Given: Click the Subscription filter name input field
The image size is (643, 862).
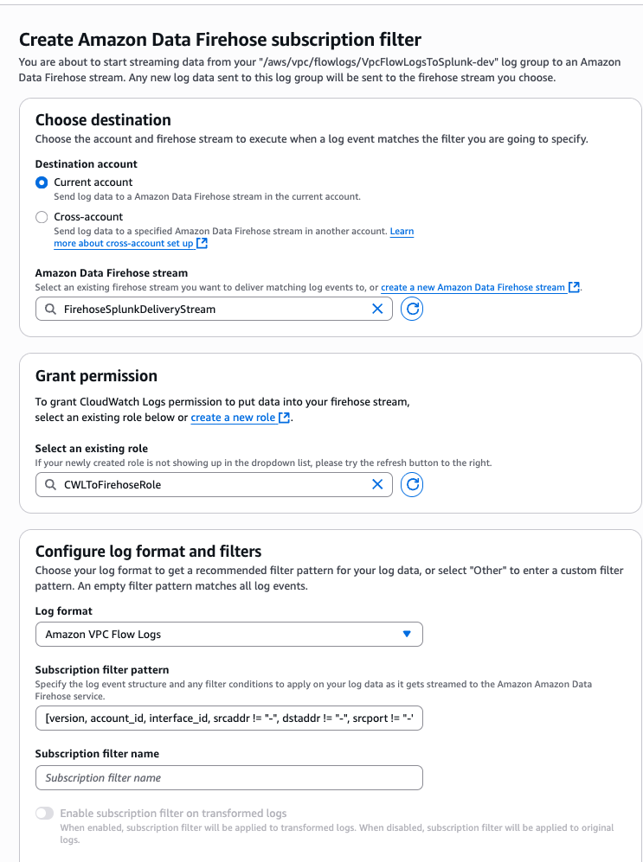Looking at the screenshot, I should click(x=228, y=777).
